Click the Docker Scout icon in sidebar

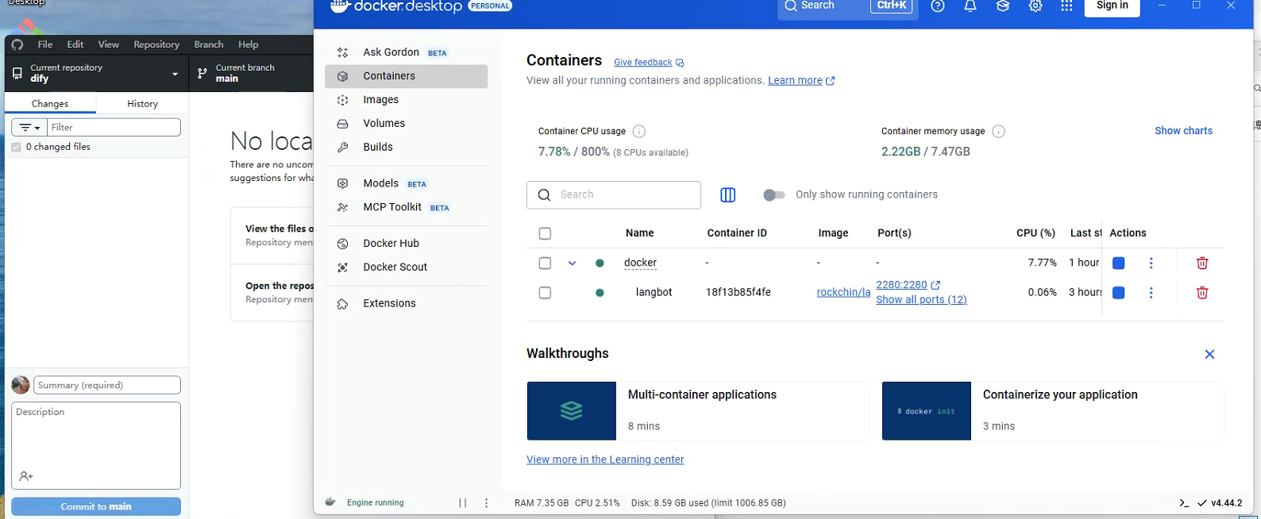[x=343, y=267]
